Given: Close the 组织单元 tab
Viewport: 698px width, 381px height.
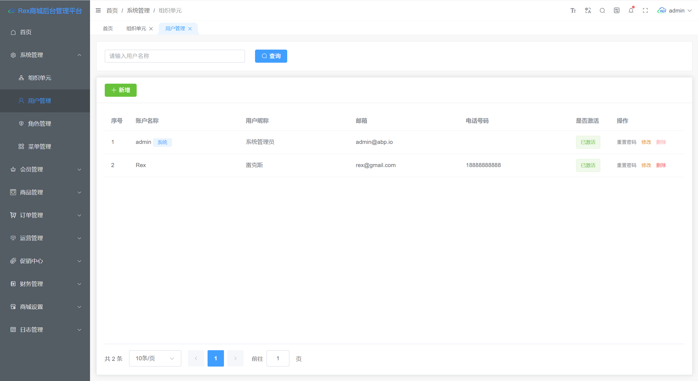Looking at the screenshot, I should (x=151, y=29).
